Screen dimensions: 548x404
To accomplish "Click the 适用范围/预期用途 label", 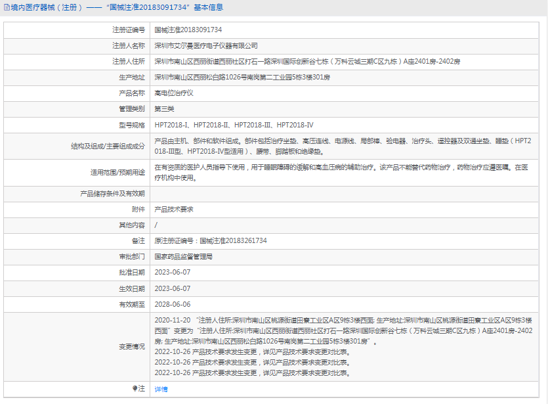I will 117,173.
